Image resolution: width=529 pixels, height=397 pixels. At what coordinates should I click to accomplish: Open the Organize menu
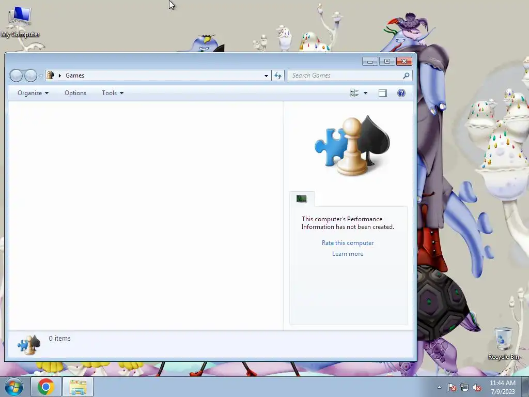(33, 93)
